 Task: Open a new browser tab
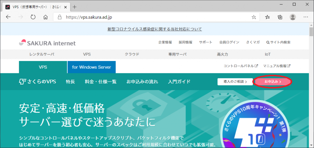click(75, 7)
